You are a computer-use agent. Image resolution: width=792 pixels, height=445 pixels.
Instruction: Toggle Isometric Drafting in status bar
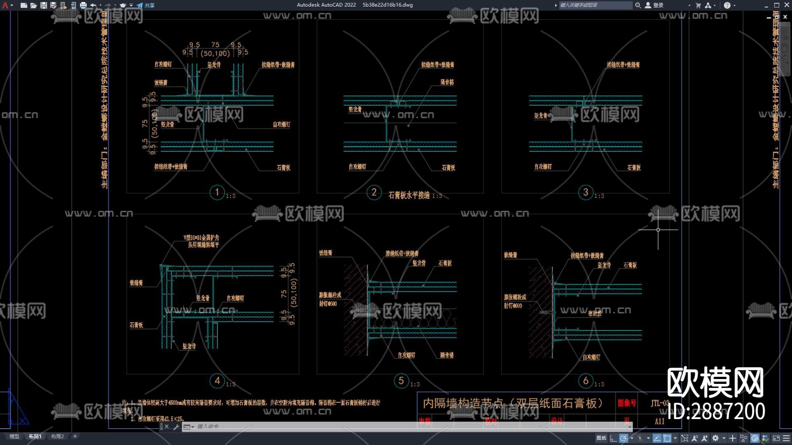(x=640, y=438)
